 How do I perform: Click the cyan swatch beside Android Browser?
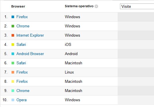(x=13, y=54)
